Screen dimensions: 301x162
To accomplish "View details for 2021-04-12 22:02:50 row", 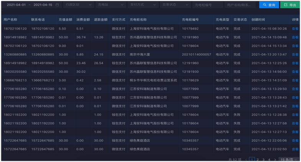I will pyautogui.click(x=295, y=149).
